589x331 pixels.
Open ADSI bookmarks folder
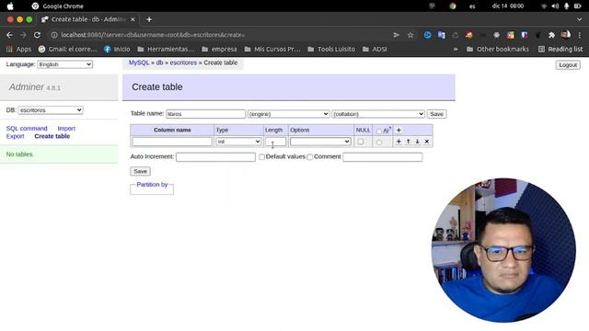[375, 49]
